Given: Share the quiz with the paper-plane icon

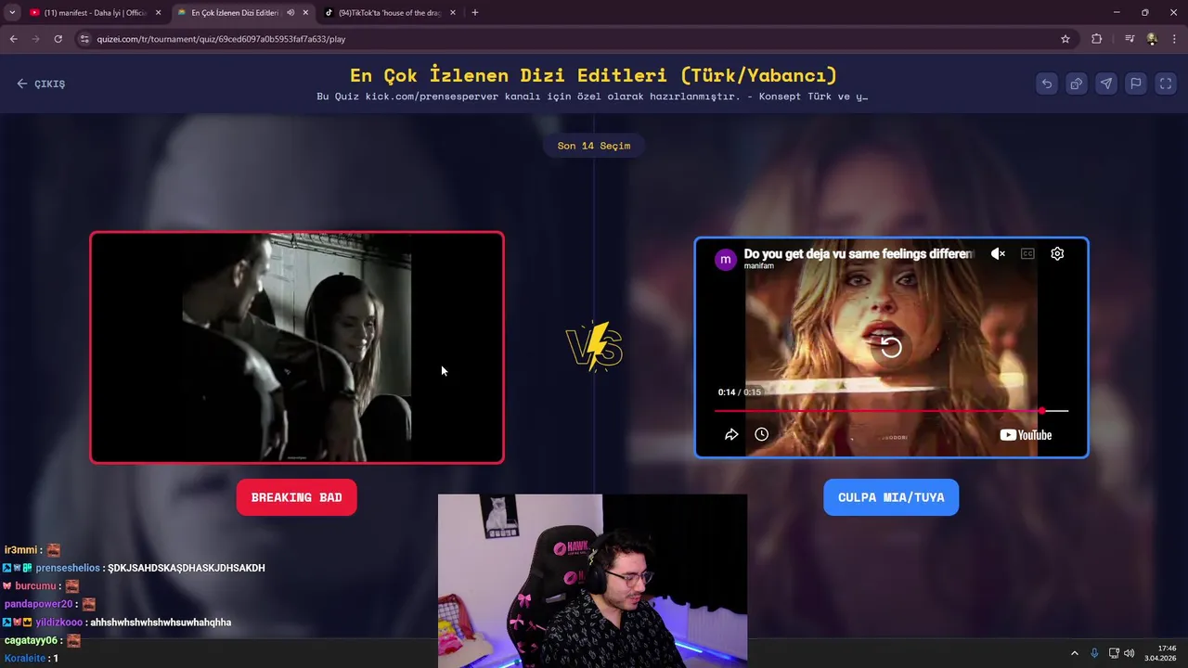Looking at the screenshot, I should click(x=1106, y=83).
